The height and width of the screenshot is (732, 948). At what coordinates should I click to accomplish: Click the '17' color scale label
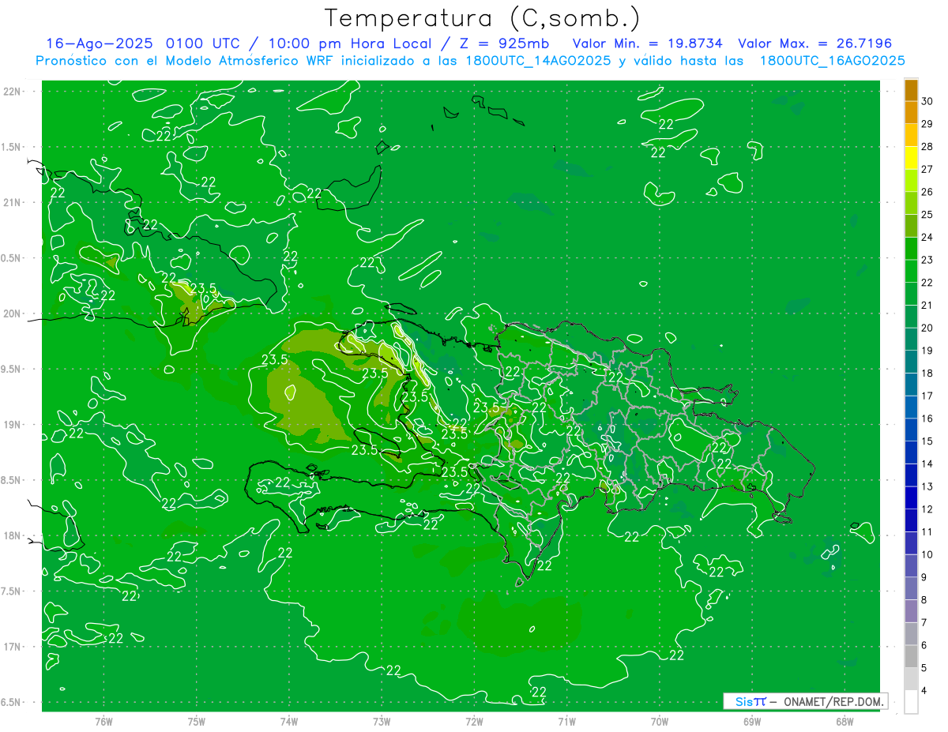click(x=927, y=396)
